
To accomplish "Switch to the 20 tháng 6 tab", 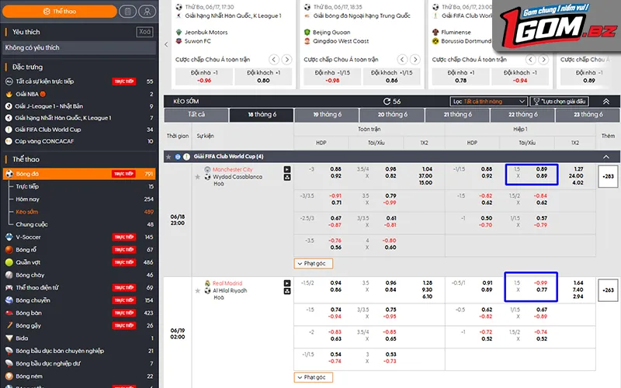I will [392, 115].
